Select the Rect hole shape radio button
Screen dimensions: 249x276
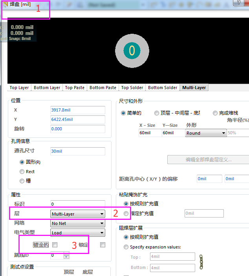(22, 172)
